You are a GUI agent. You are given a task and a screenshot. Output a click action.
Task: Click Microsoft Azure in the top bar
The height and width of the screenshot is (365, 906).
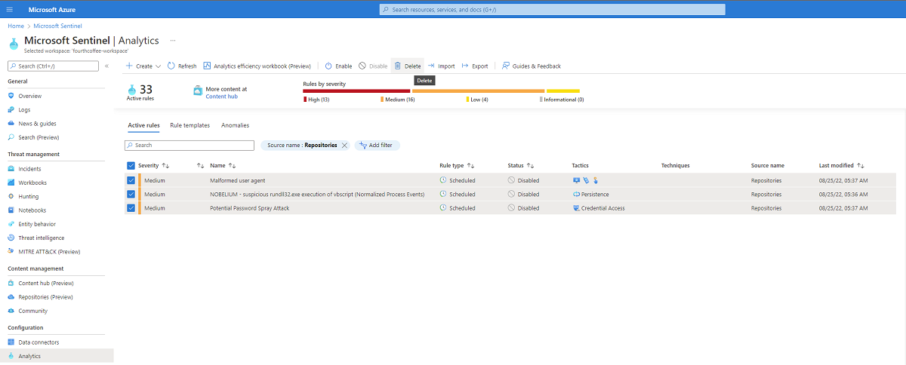(x=54, y=9)
